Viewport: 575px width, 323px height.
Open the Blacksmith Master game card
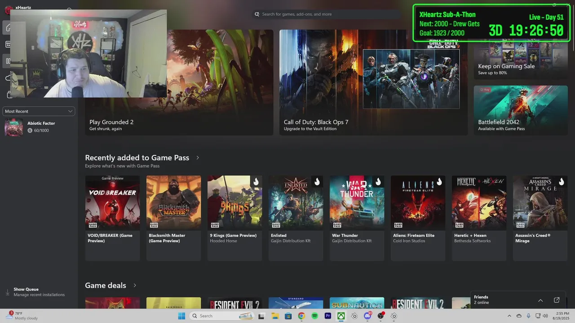[173, 218]
